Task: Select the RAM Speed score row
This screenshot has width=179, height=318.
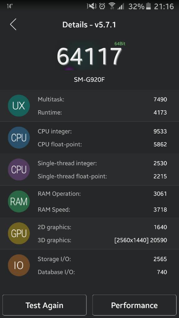Action: point(102,210)
